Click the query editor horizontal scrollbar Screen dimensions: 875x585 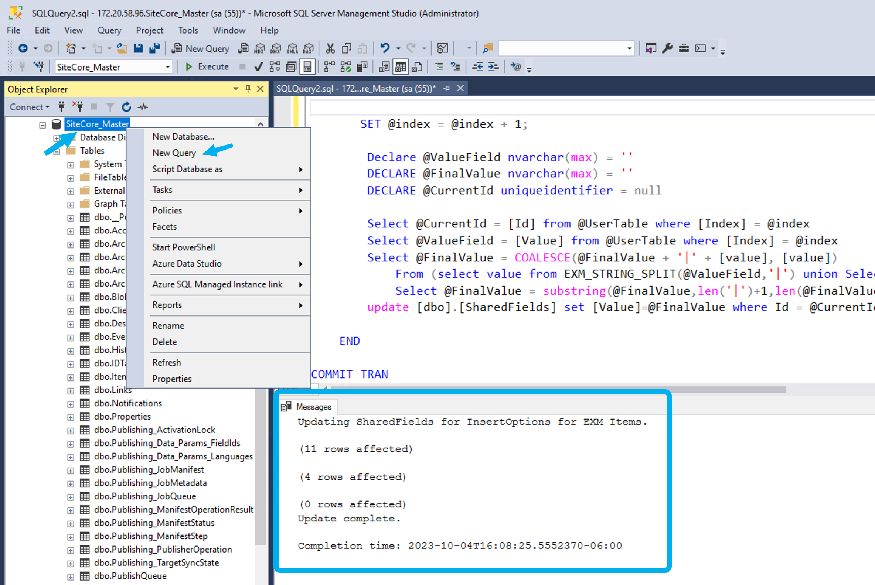558,390
